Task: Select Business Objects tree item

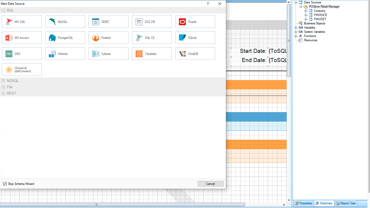Action: 315,23
